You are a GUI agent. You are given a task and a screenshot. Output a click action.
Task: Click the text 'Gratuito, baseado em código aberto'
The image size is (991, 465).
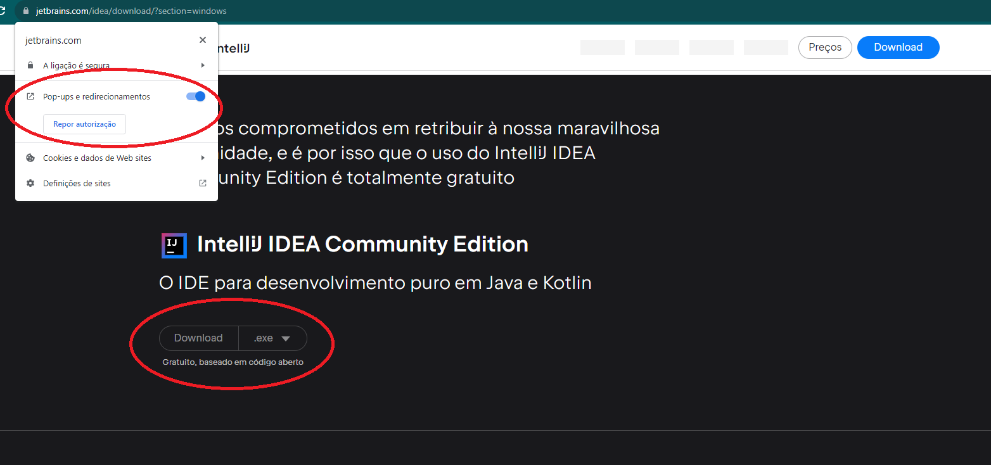tap(233, 362)
